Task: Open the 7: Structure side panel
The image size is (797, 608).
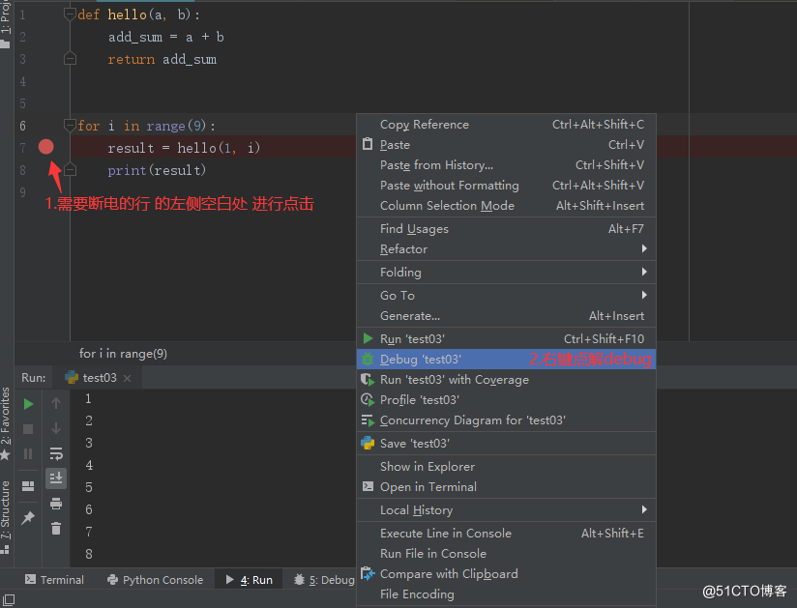Action: tap(5, 516)
